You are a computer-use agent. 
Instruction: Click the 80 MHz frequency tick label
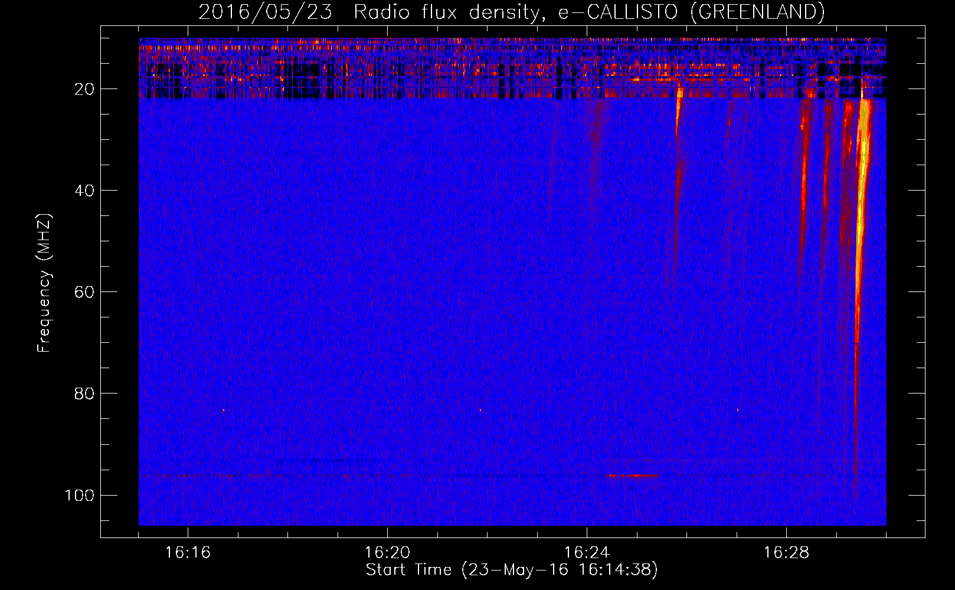point(84,394)
